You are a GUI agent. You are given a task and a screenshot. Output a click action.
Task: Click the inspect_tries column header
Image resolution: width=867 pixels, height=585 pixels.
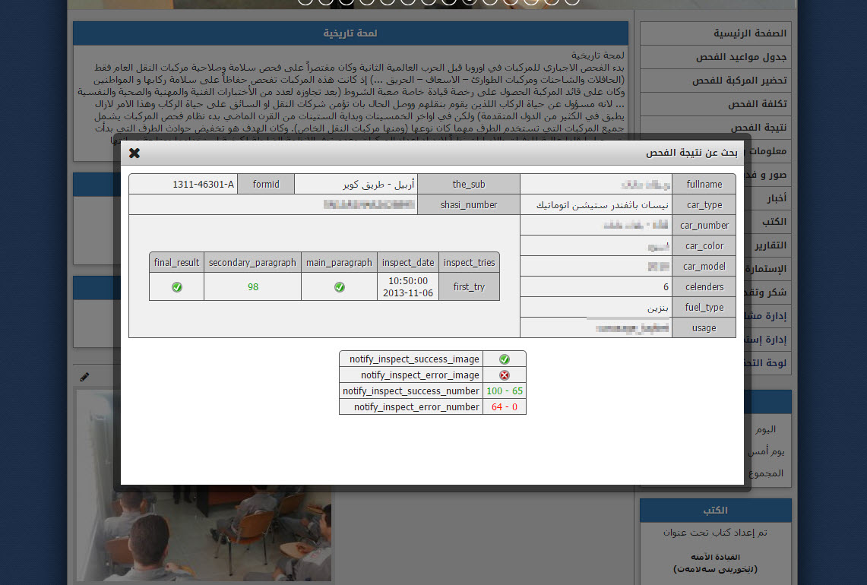click(x=469, y=262)
